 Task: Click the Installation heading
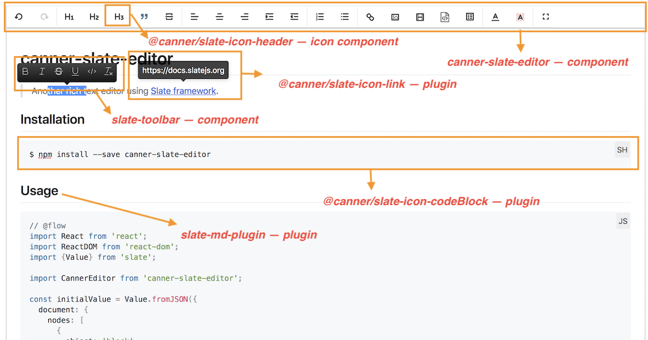52,120
